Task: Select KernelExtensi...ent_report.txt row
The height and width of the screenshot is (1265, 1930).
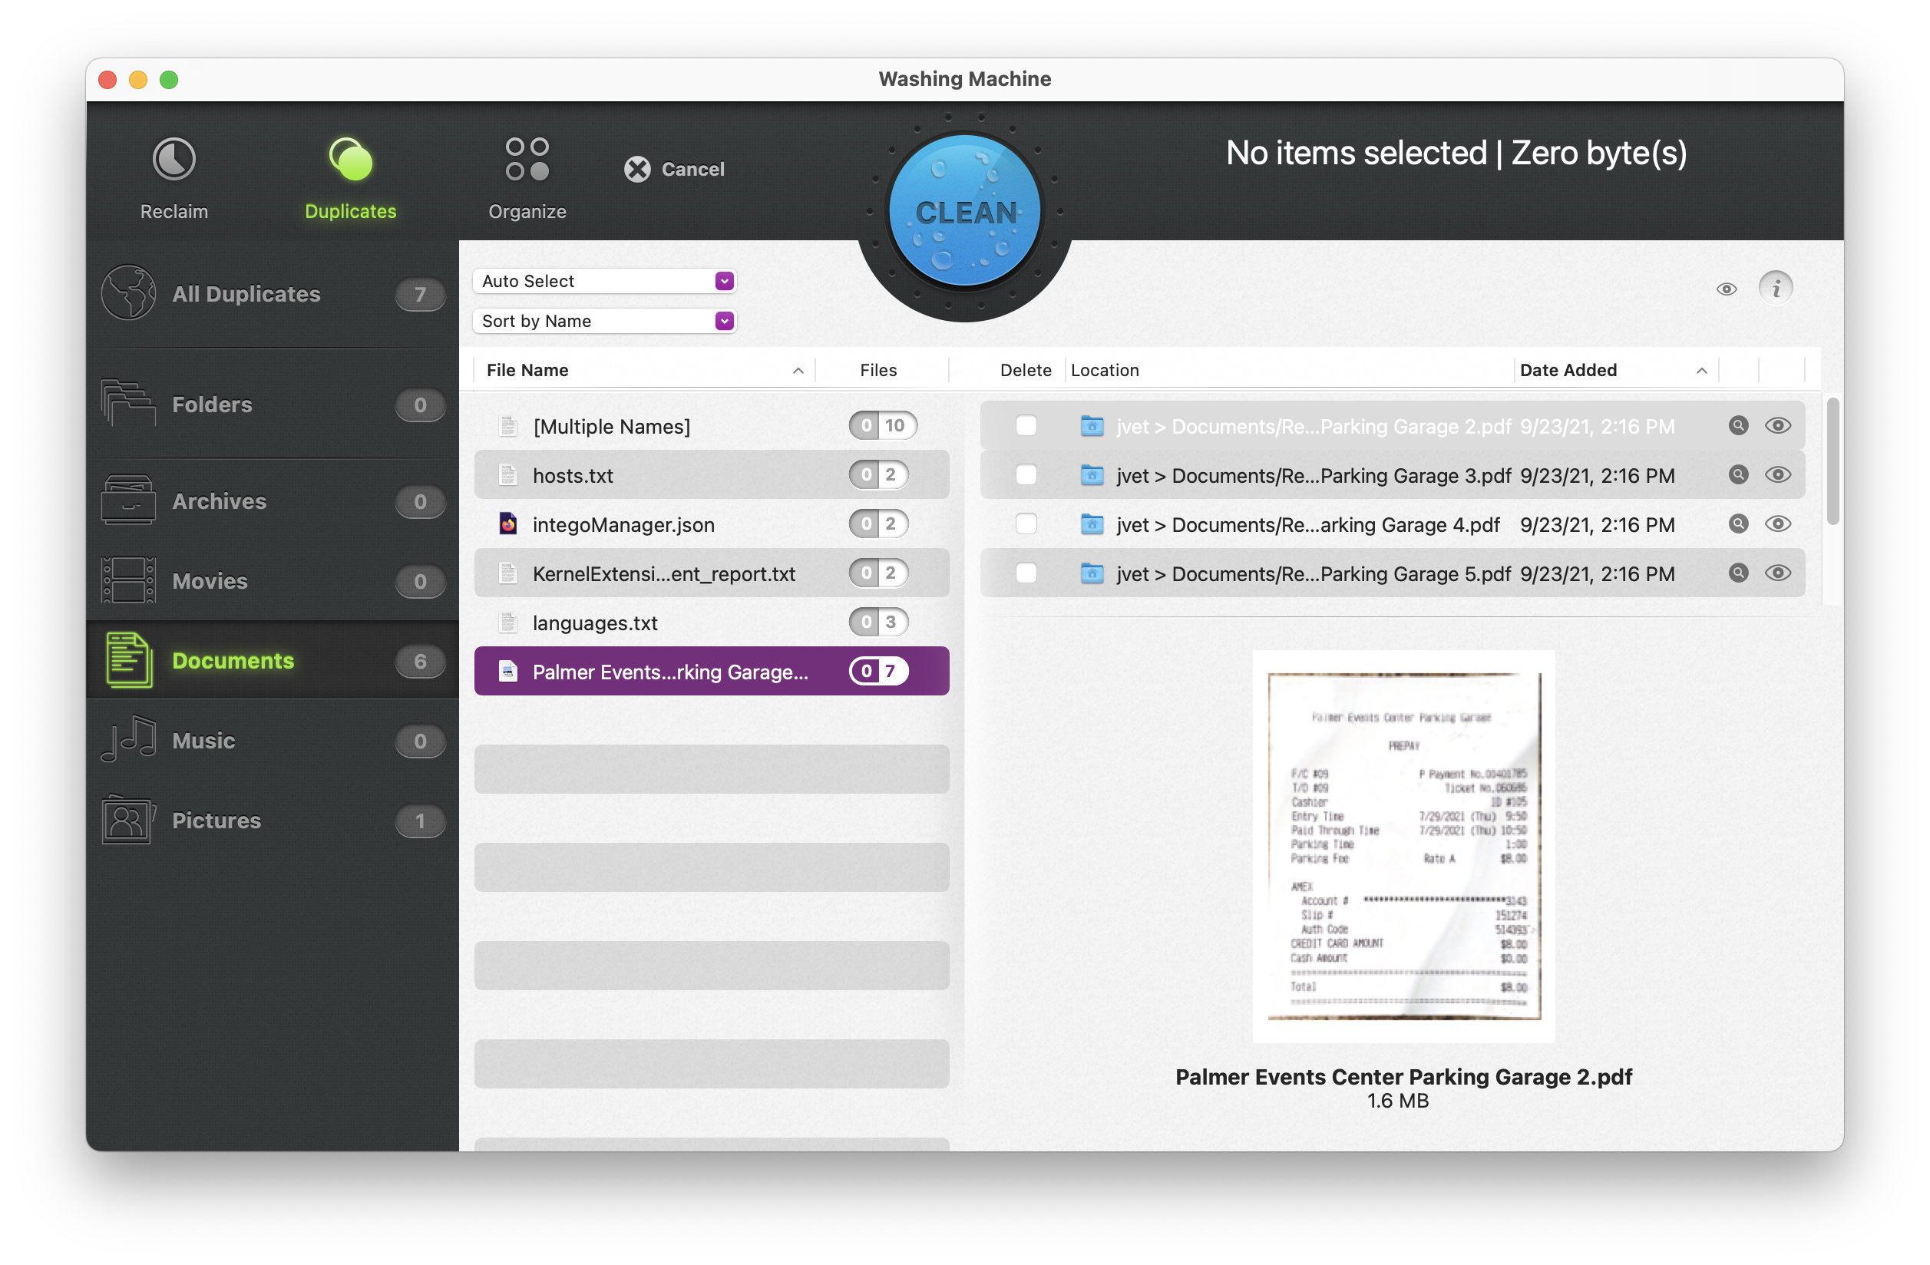Action: [711, 573]
